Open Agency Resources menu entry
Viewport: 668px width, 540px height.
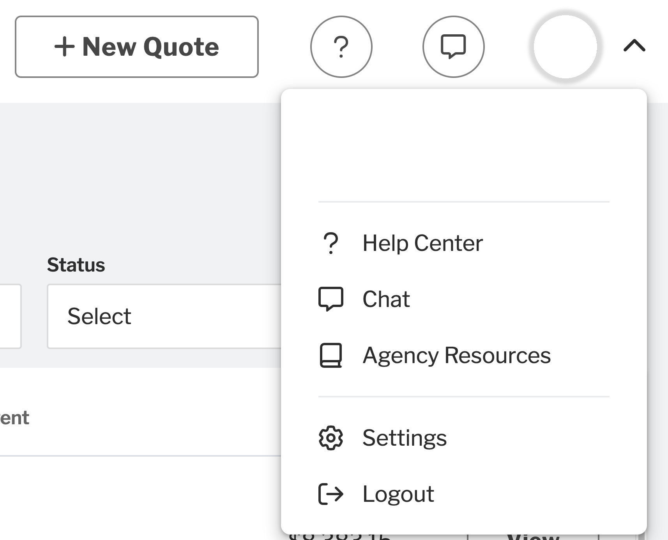pos(456,355)
